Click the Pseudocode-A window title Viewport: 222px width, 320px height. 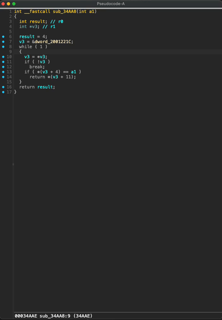pos(111,4)
